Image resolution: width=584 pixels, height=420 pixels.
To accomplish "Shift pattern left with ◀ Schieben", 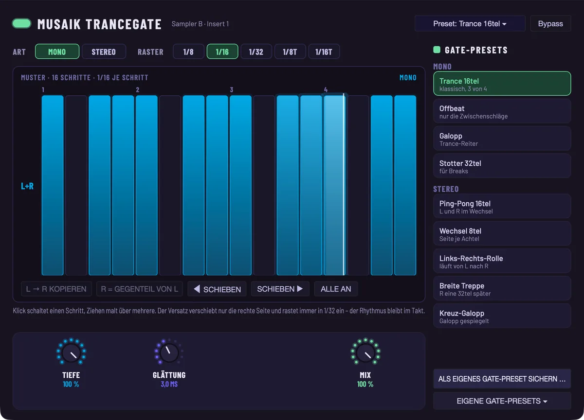I will (217, 289).
